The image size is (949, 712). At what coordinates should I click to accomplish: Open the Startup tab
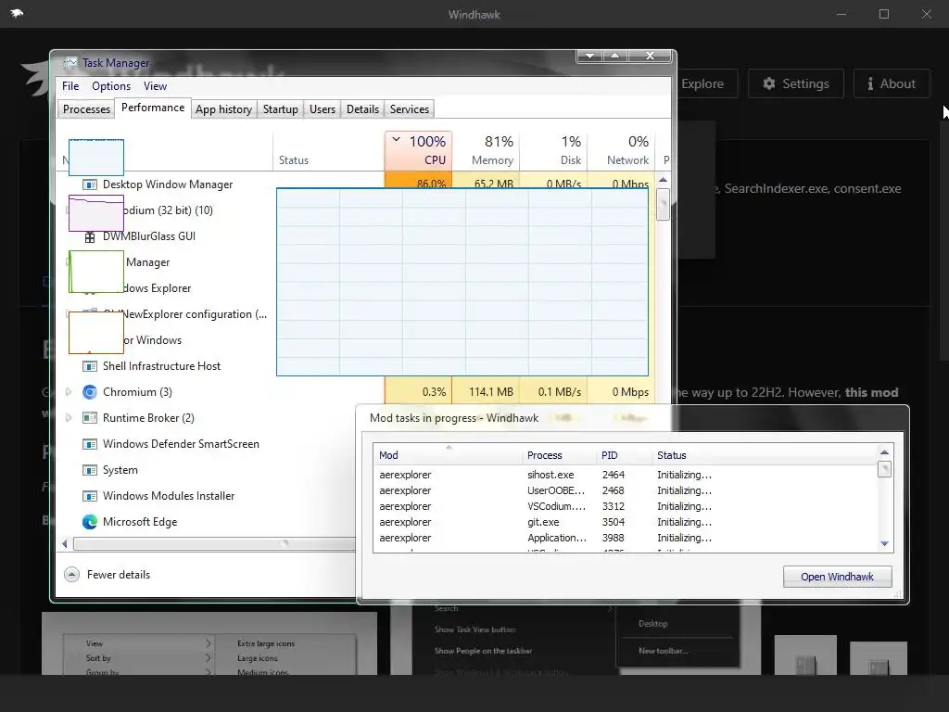coord(280,109)
